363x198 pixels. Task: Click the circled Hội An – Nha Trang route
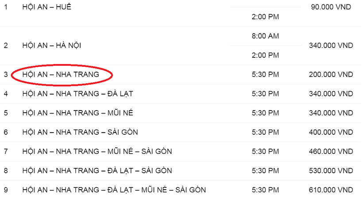61,75
